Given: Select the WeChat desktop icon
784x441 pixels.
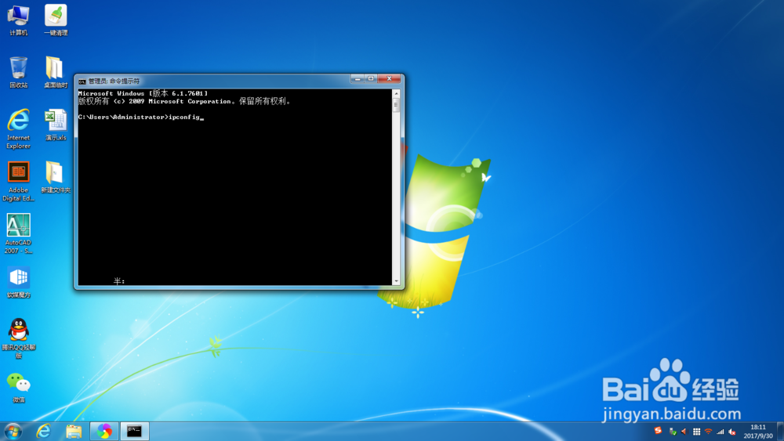Looking at the screenshot, I should (x=19, y=388).
